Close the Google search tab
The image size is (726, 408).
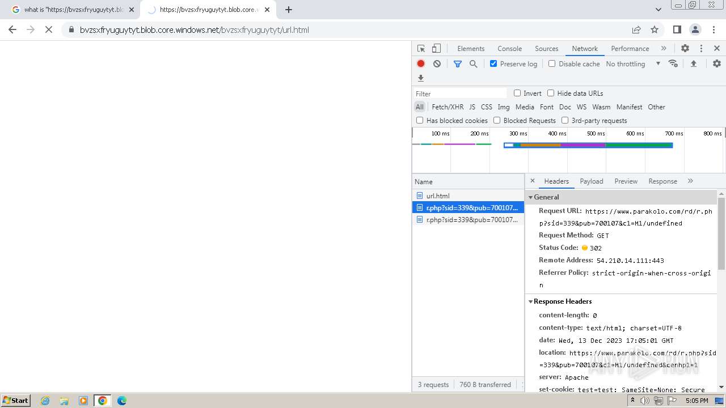132,10
